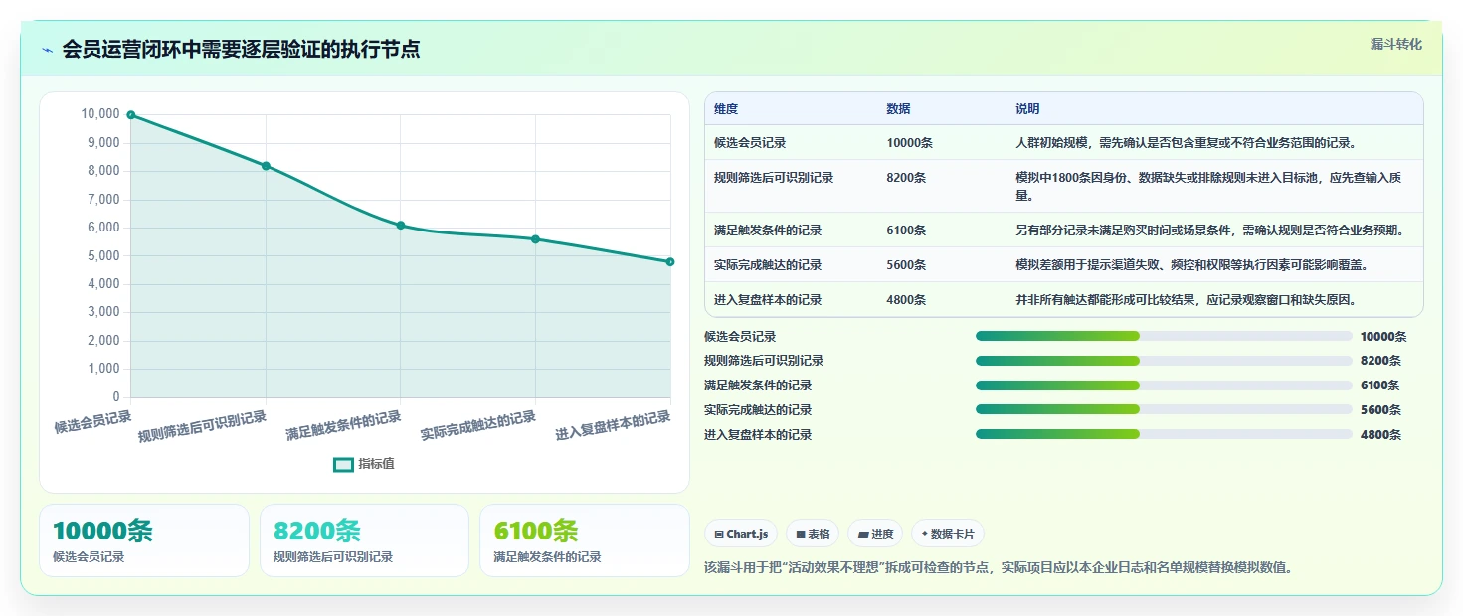Click the 实际完成触达的记录 progress bar
This screenshot has width=1463, height=616.
[1164, 409]
